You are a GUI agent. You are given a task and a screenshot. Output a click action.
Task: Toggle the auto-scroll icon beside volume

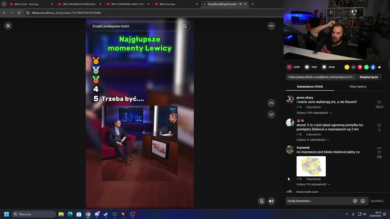coord(261,201)
